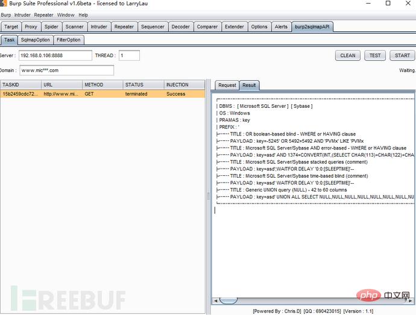Click the PRAMAS : key line
Image resolution: width=416 pixels, height=315 pixels.
coord(233,120)
